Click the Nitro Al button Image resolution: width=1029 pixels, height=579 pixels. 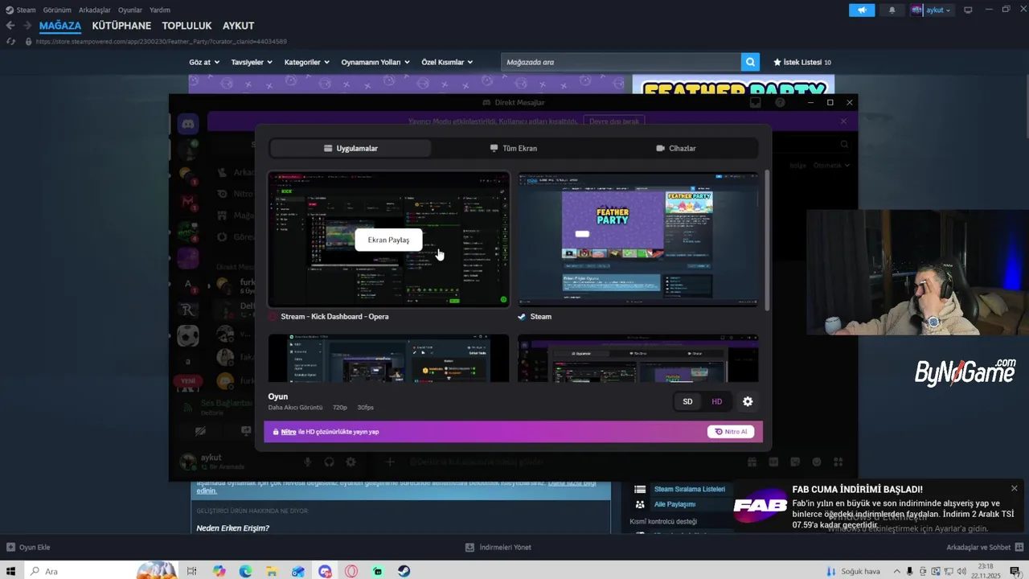731,432
